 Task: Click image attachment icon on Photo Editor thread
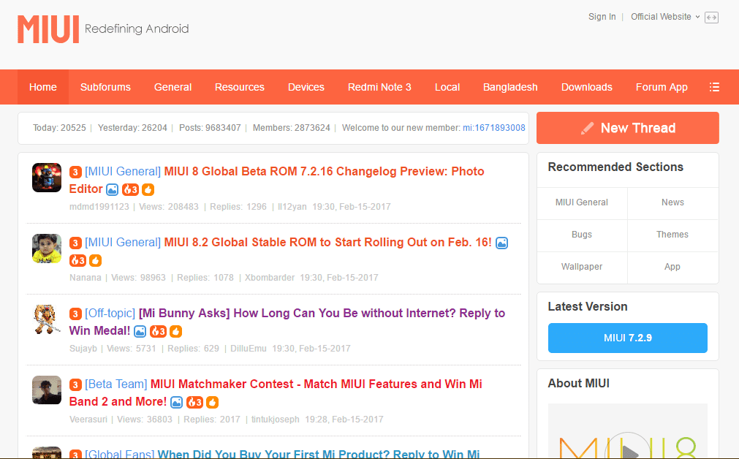[x=112, y=189]
